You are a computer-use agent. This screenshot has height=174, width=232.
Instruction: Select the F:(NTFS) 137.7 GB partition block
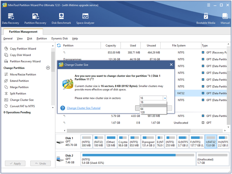197,142
